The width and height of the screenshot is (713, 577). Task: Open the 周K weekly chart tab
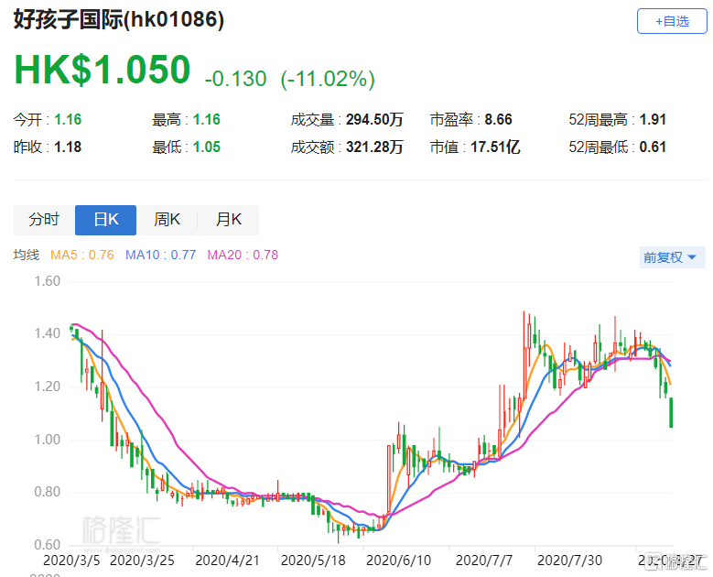coord(167,220)
